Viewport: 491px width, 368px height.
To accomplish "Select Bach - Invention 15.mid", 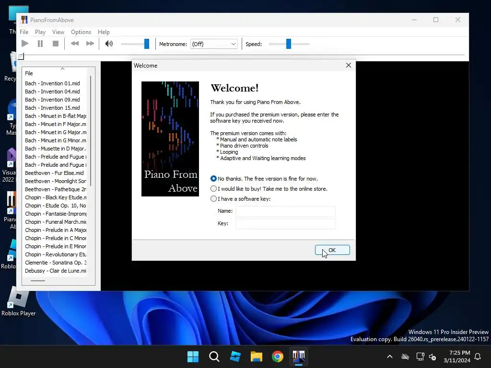I will (x=52, y=108).
